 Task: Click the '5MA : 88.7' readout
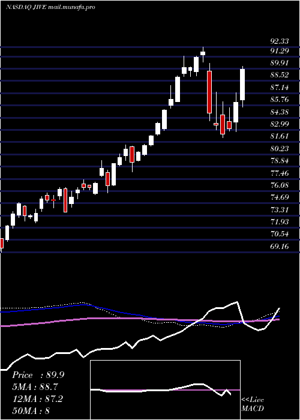click(35, 387)
